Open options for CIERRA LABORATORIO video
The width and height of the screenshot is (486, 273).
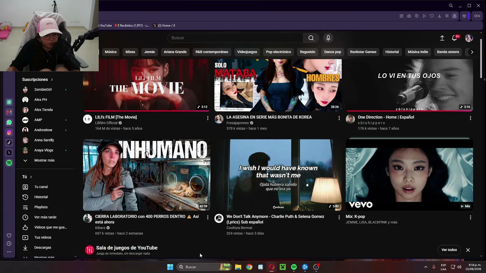208,217
